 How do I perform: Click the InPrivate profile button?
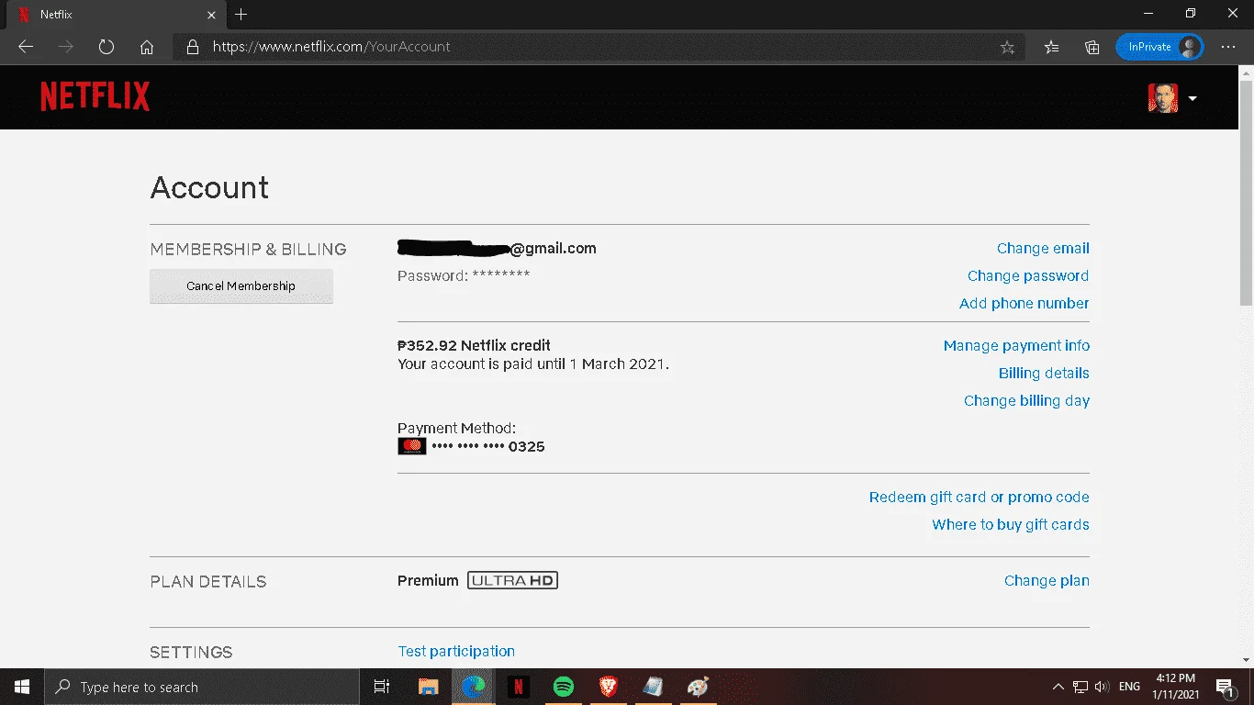[1159, 47]
